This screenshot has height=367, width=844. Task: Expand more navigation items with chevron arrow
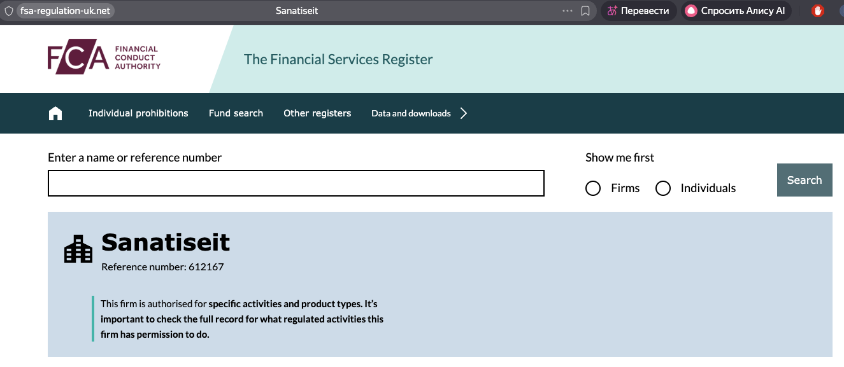[x=464, y=113]
